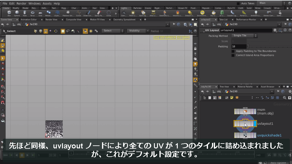The height and width of the screenshot is (164, 292).
Task: Click the Padding value field
Action: (x=239, y=46)
